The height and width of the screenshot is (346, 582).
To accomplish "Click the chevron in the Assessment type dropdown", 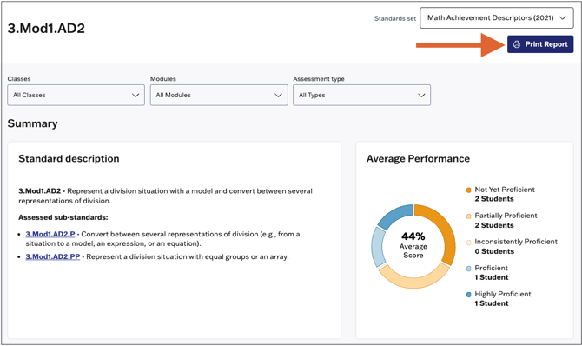I will tap(421, 95).
